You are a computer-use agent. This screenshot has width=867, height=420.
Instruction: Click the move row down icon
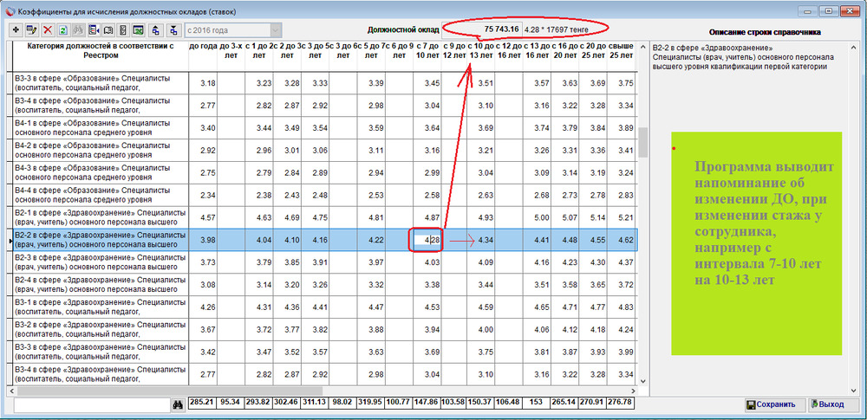[x=174, y=29]
